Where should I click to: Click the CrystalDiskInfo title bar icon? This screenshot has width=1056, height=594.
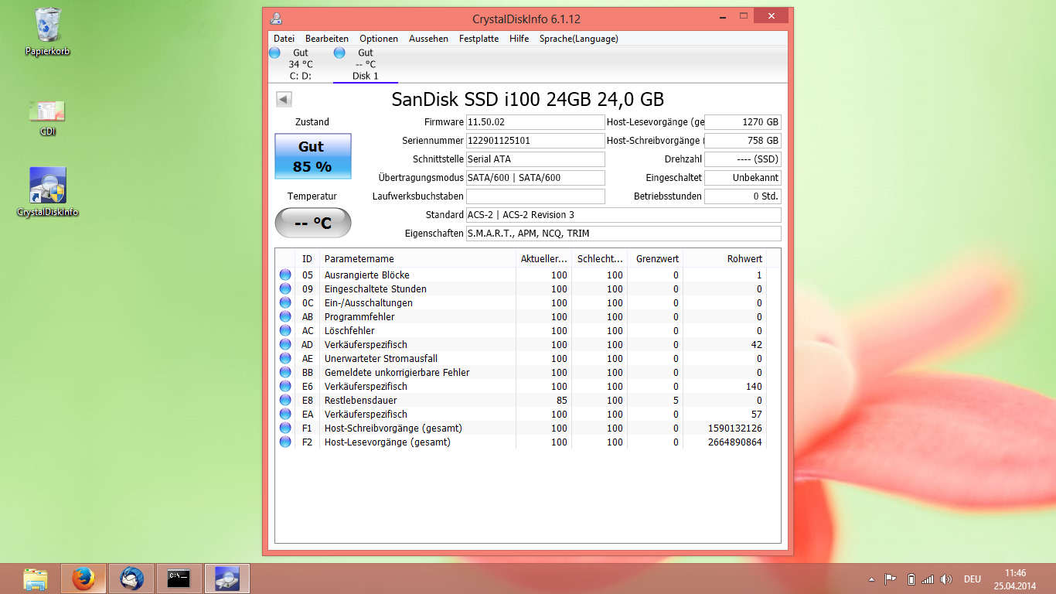(x=276, y=19)
